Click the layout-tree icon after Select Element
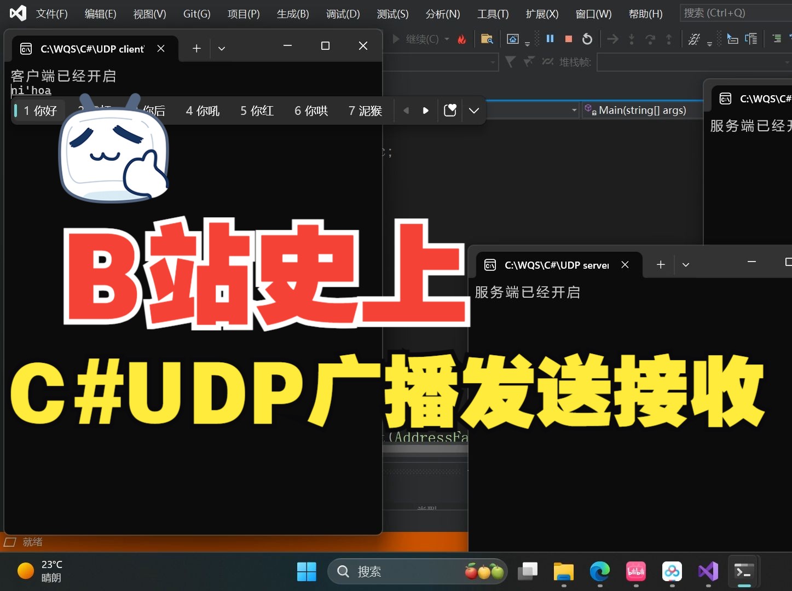792x591 pixels. click(x=751, y=39)
